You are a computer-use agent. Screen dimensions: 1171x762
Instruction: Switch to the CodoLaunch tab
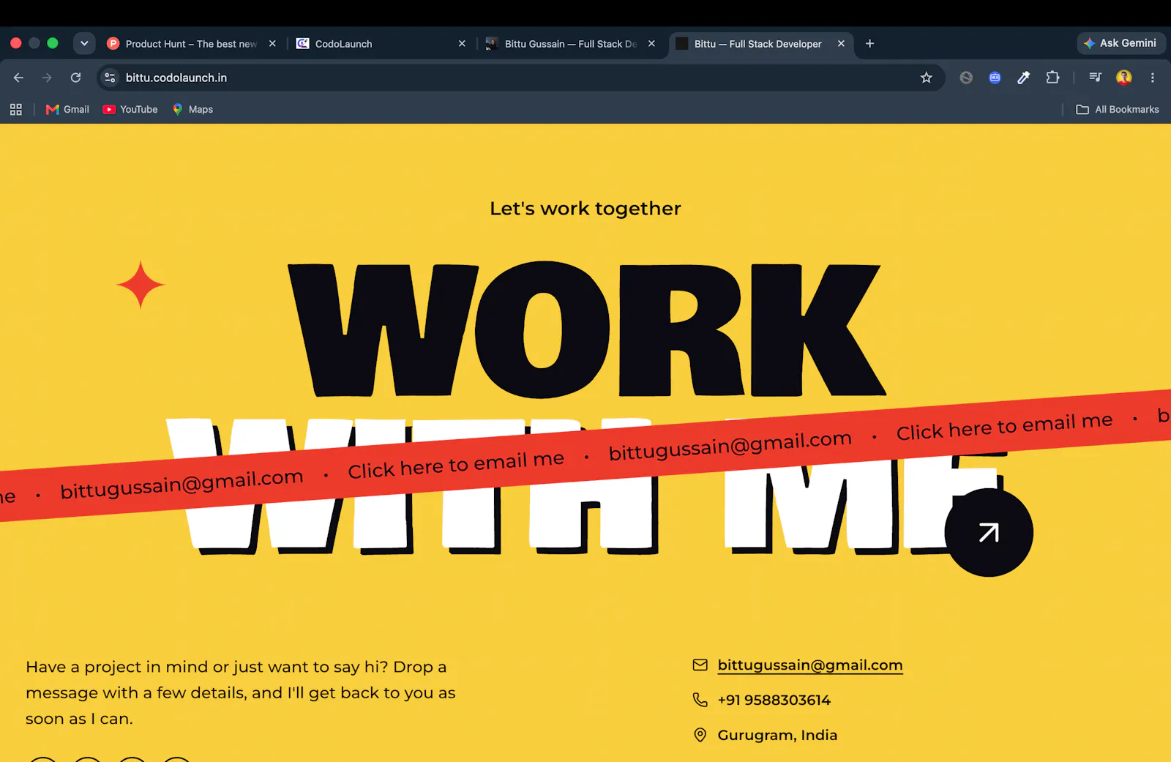[x=381, y=44]
